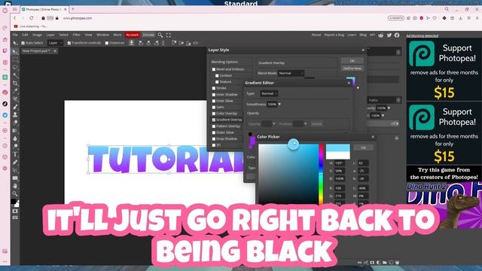The width and height of the screenshot is (482, 271).
Task: Enable the Distances checkbox
Action: pos(107,43)
